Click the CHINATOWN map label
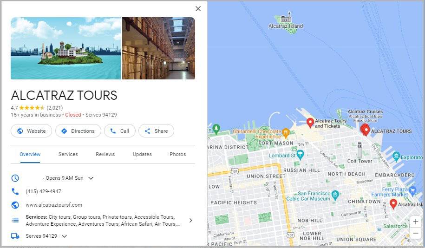Viewport: 425px width, 248px height. click(364, 202)
